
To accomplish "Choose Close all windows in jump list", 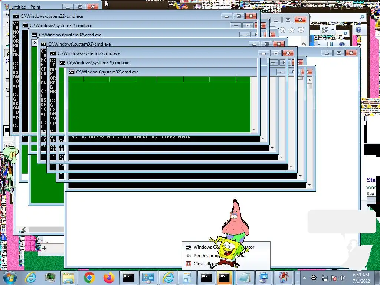I will click(x=226, y=264).
